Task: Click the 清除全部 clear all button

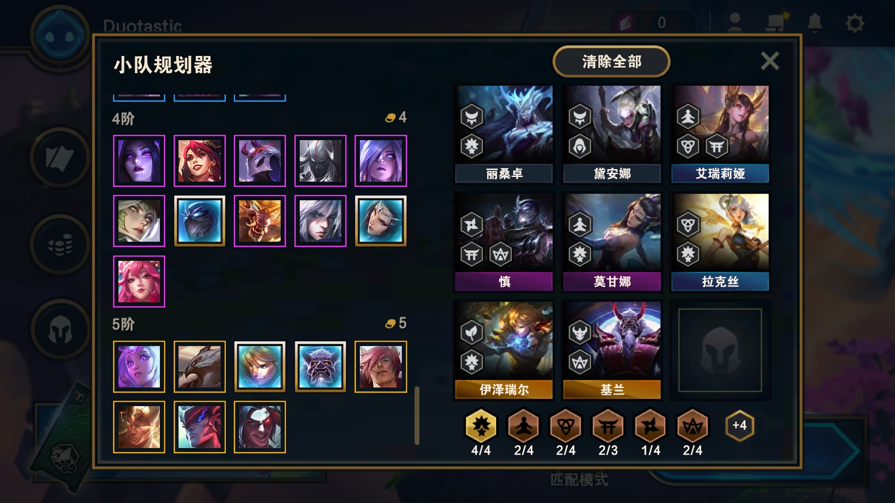Action: [611, 61]
